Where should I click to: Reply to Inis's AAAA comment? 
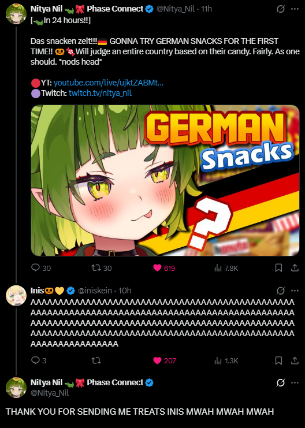(x=39, y=360)
